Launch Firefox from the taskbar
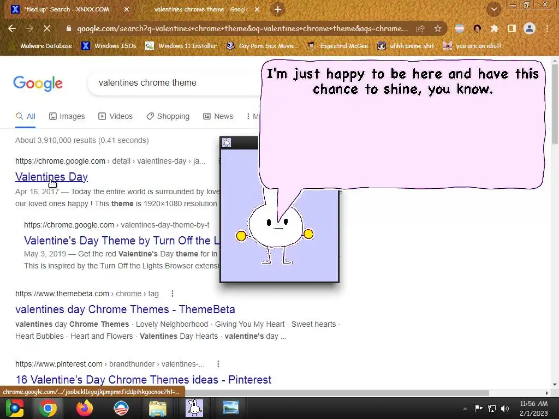 coord(84,408)
